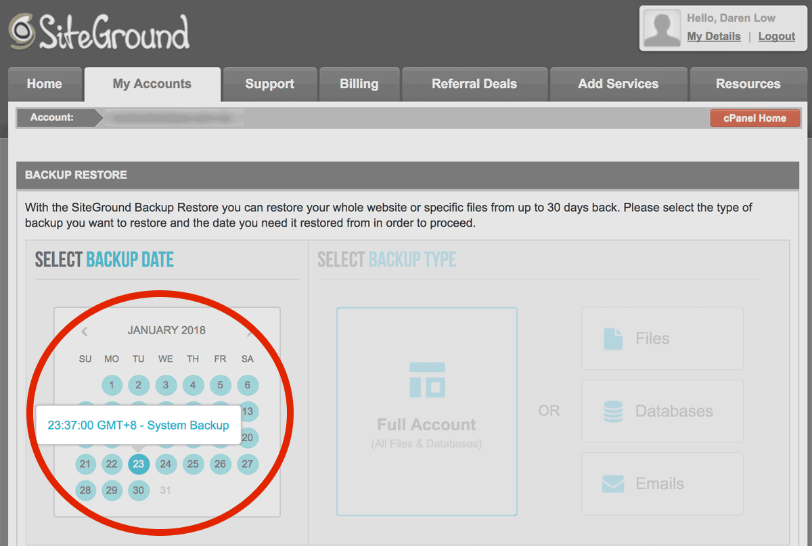Screen dimensions: 812x546
Task: Select January 4 in calendar
Action: click(x=193, y=386)
